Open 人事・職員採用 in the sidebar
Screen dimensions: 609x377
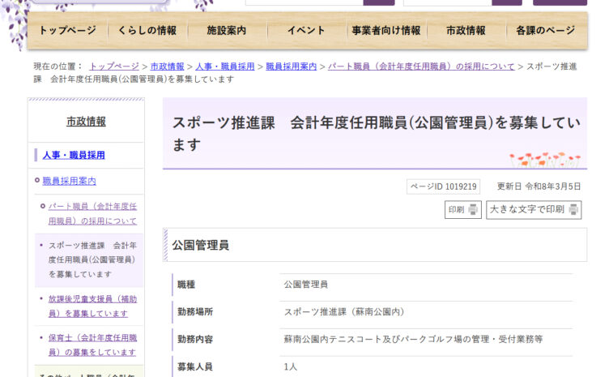[74, 155]
